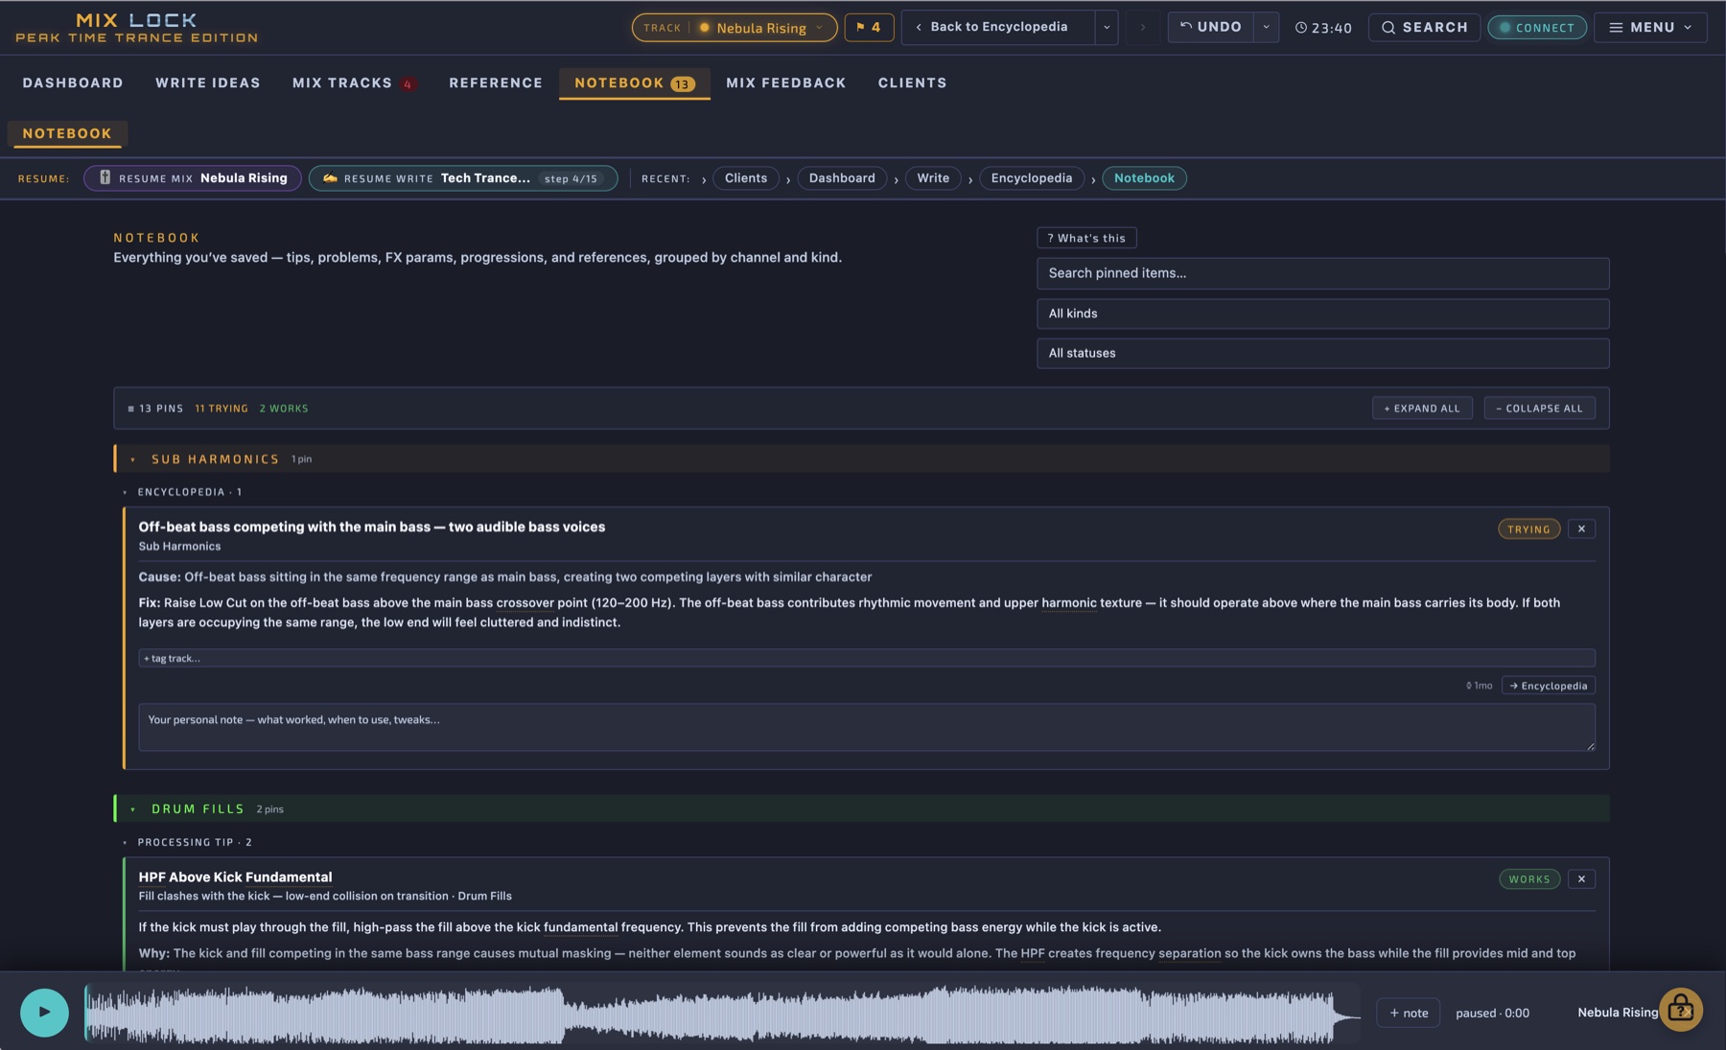Click the 1mo age indicator on pin
Screen dimensions: 1726x1050
[1480, 686]
